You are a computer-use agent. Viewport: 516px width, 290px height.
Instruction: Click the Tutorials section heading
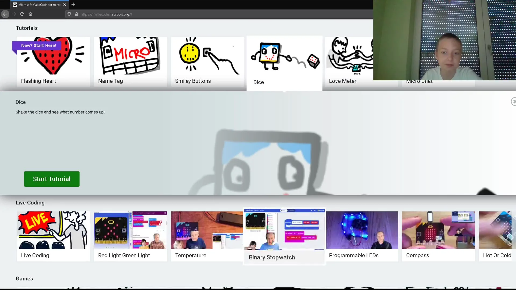pyautogui.click(x=27, y=28)
